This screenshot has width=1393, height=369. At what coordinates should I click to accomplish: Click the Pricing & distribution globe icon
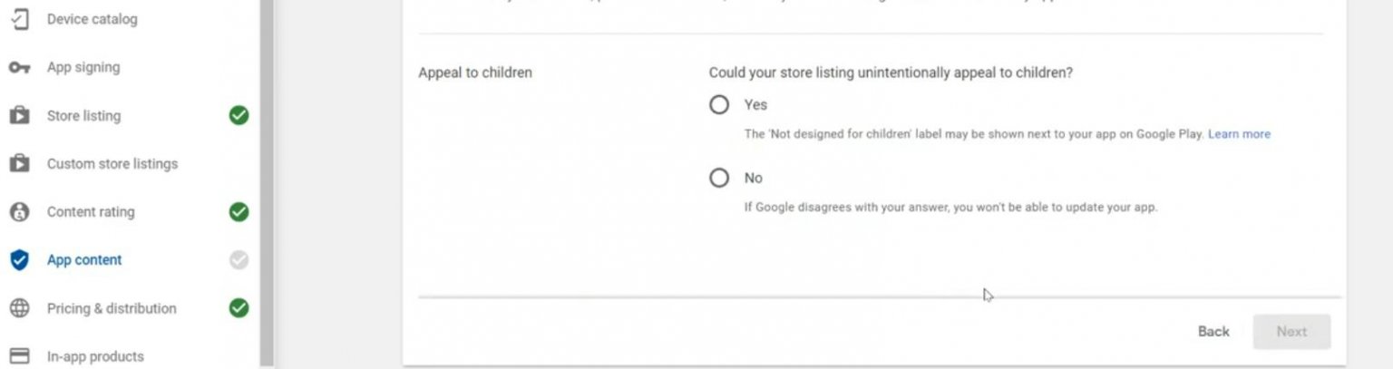click(x=19, y=308)
